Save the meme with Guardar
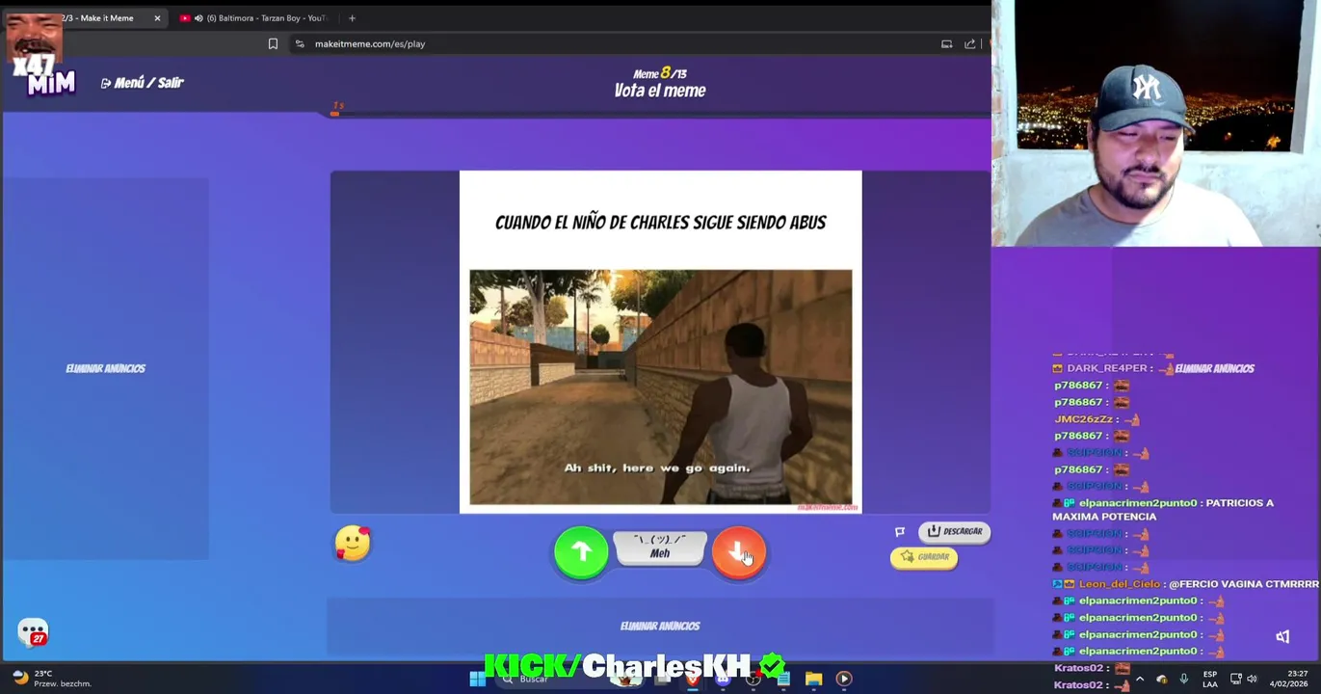The width and height of the screenshot is (1321, 694). tap(924, 557)
